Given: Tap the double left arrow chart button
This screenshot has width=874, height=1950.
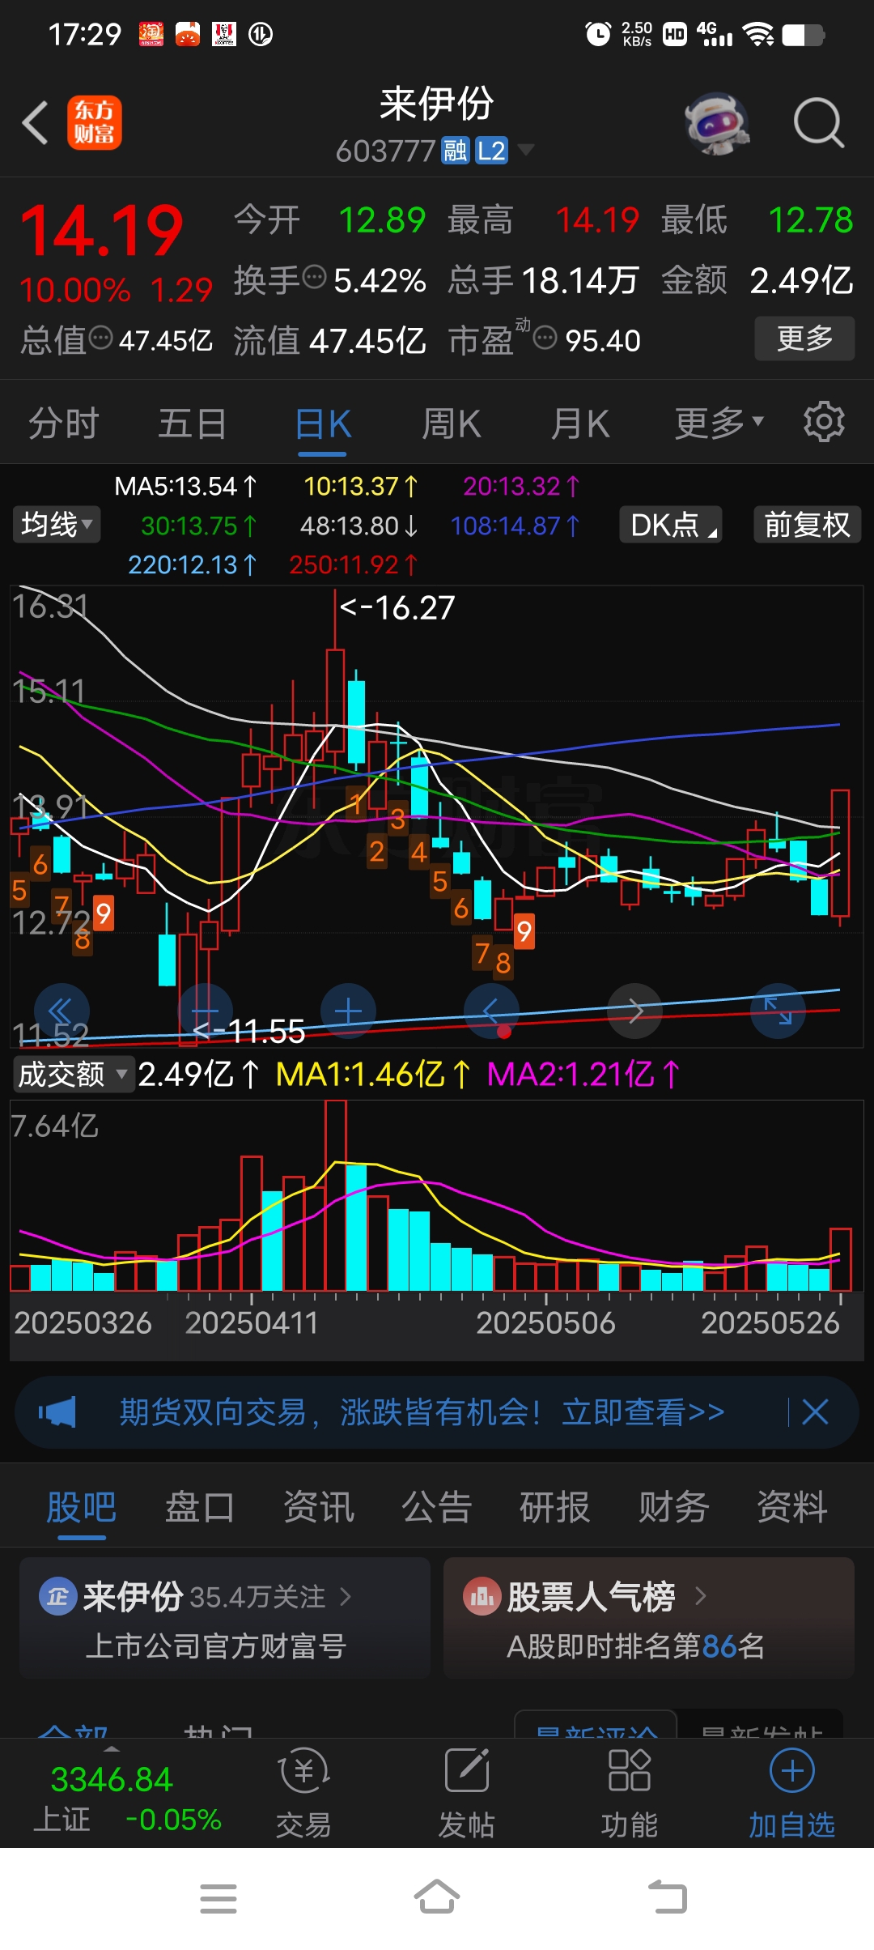Looking at the screenshot, I should (x=62, y=1011).
